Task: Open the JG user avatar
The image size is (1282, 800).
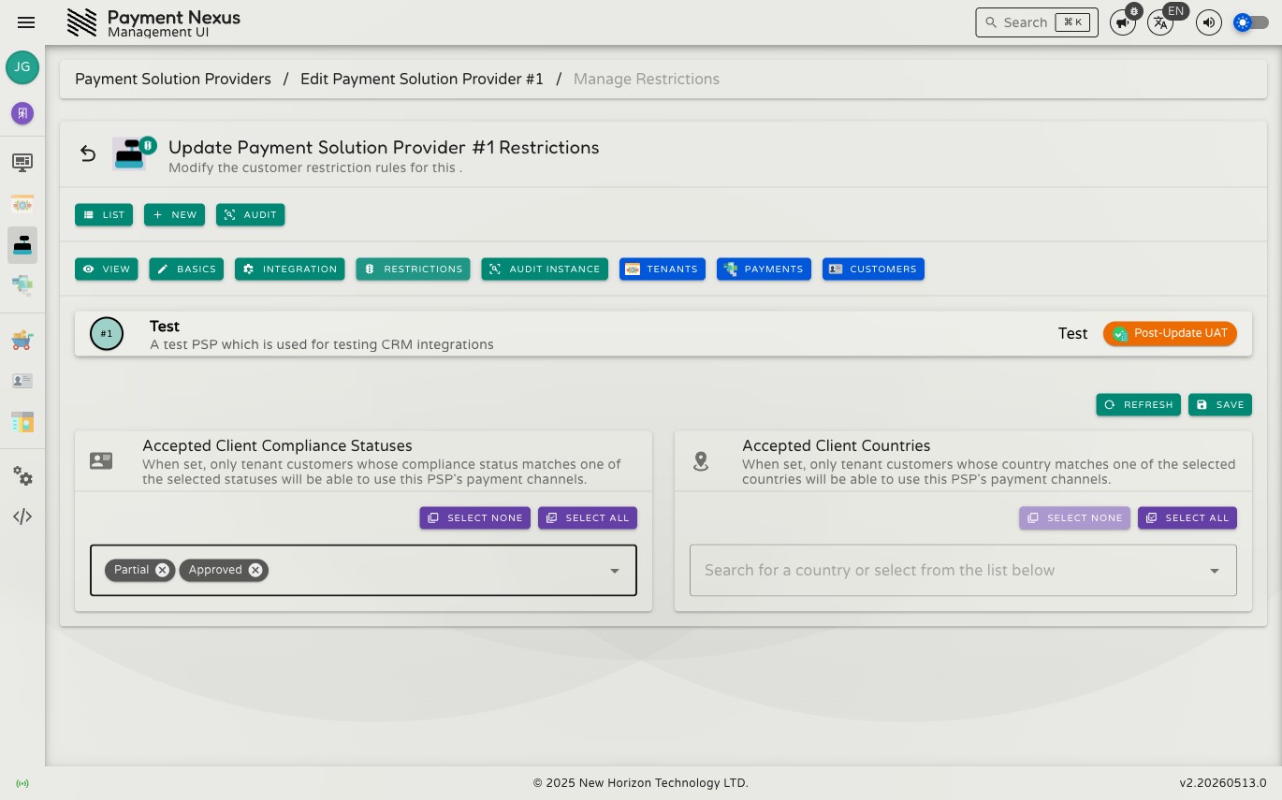Action: click(x=22, y=67)
